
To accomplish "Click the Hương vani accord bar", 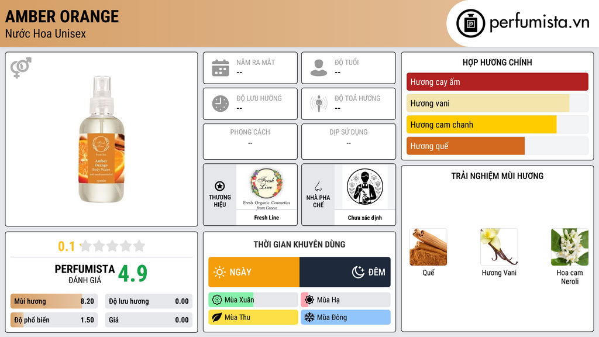I will click(x=497, y=103).
